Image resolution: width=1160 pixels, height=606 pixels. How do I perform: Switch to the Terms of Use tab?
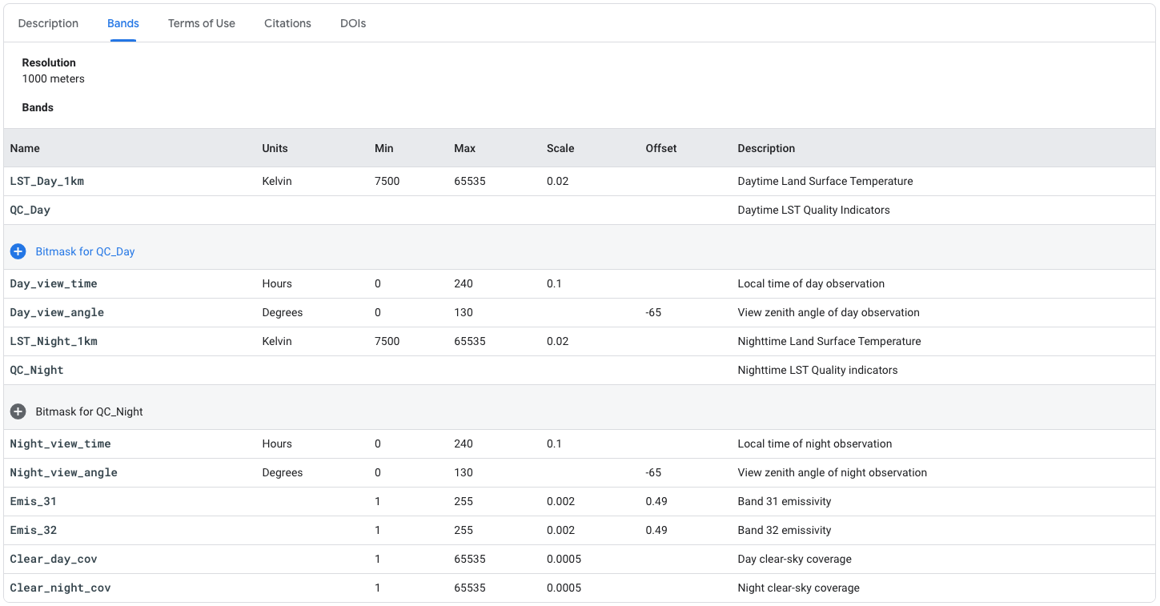coord(202,23)
